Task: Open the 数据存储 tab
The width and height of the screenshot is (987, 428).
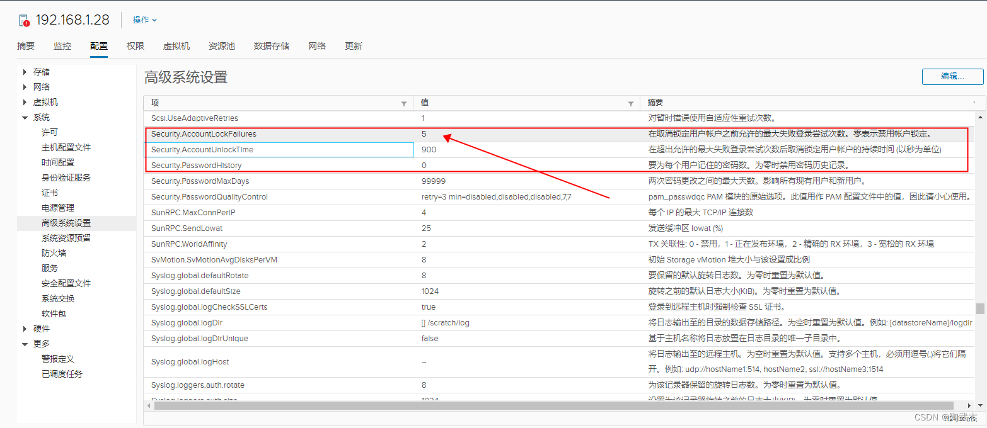Action: pyautogui.click(x=272, y=46)
